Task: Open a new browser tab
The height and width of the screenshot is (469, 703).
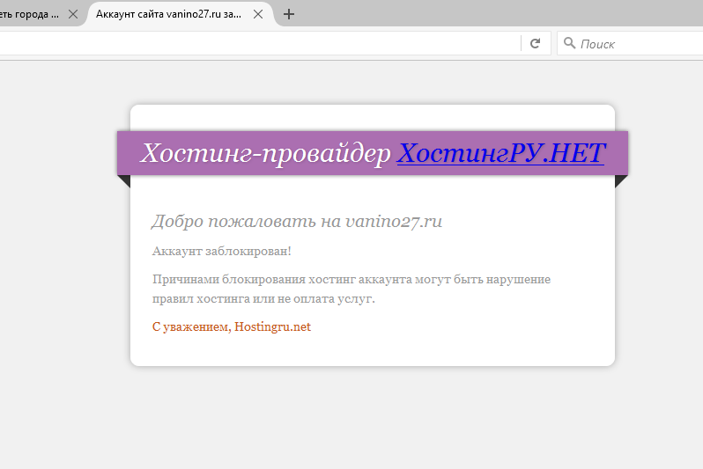Action: tap(289, 14)
